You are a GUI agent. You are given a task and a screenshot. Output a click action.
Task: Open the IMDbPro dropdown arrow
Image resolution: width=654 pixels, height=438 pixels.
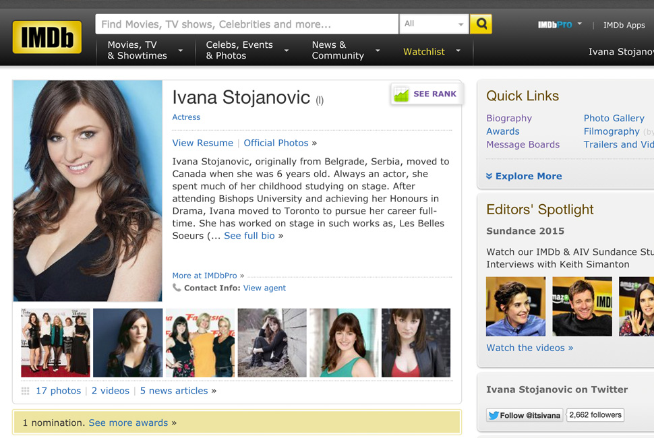point(580,24)
